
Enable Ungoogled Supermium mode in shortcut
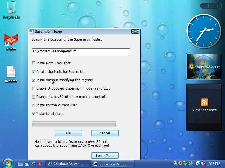33,88
